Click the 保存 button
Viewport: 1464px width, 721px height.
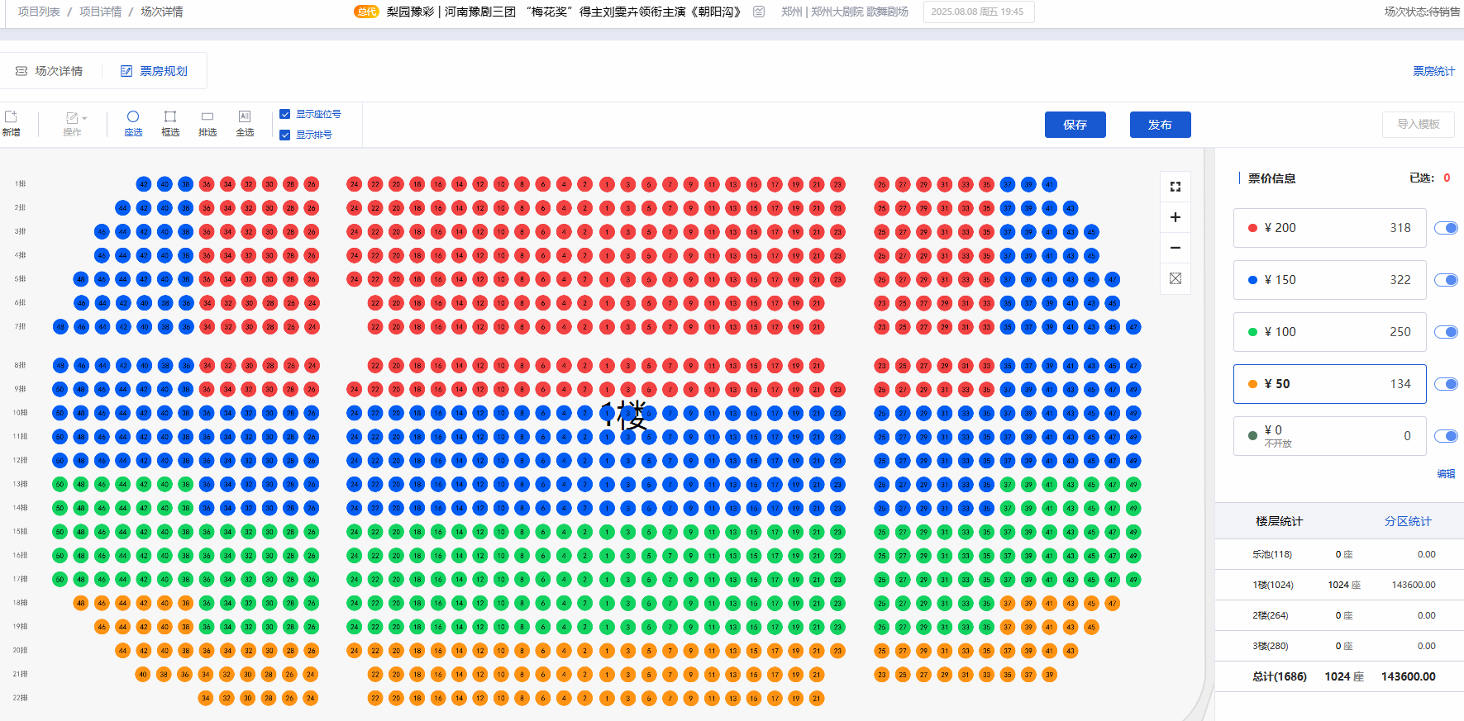(x=1075, y=125)
